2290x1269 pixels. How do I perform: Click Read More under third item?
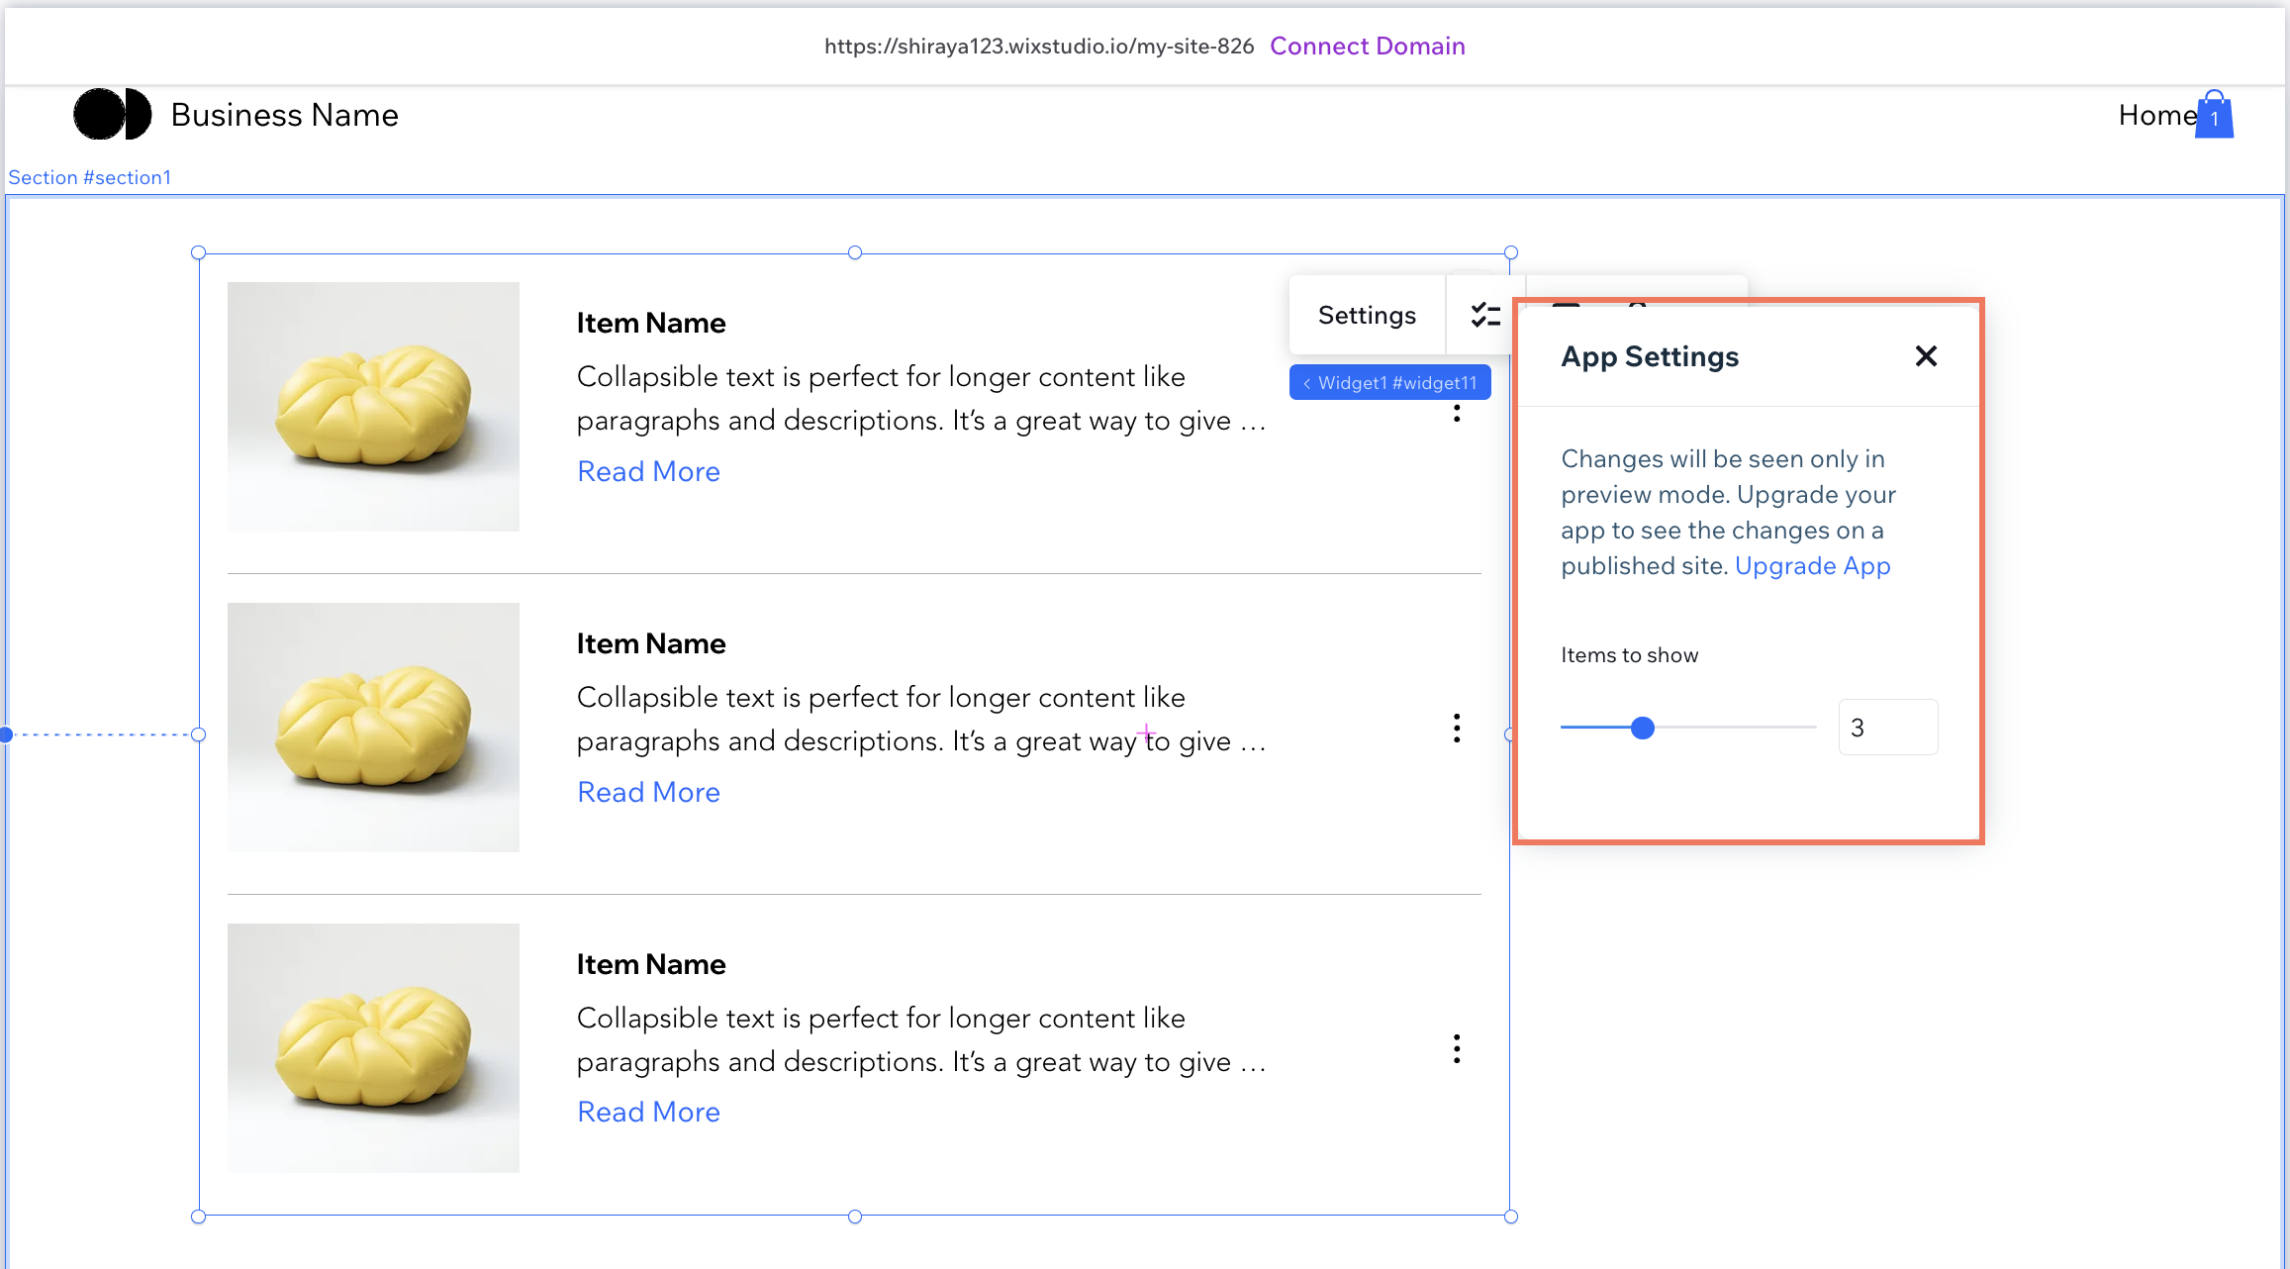(x=648, y=1113)
